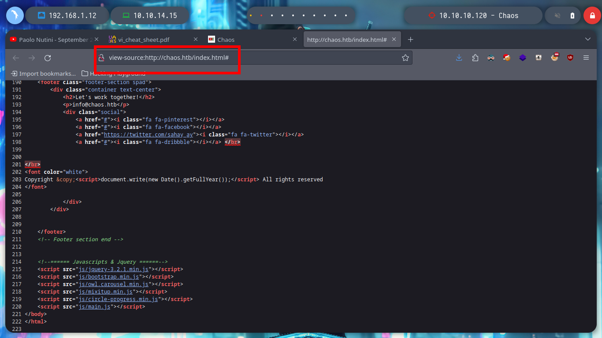
Task: Focus the view-source URL address bar
Action: 253,58
